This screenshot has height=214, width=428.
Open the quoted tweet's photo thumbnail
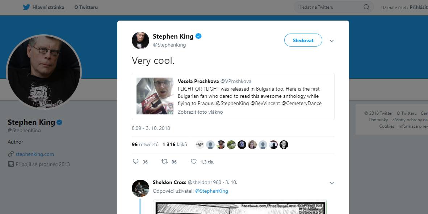tap(155, 96)
